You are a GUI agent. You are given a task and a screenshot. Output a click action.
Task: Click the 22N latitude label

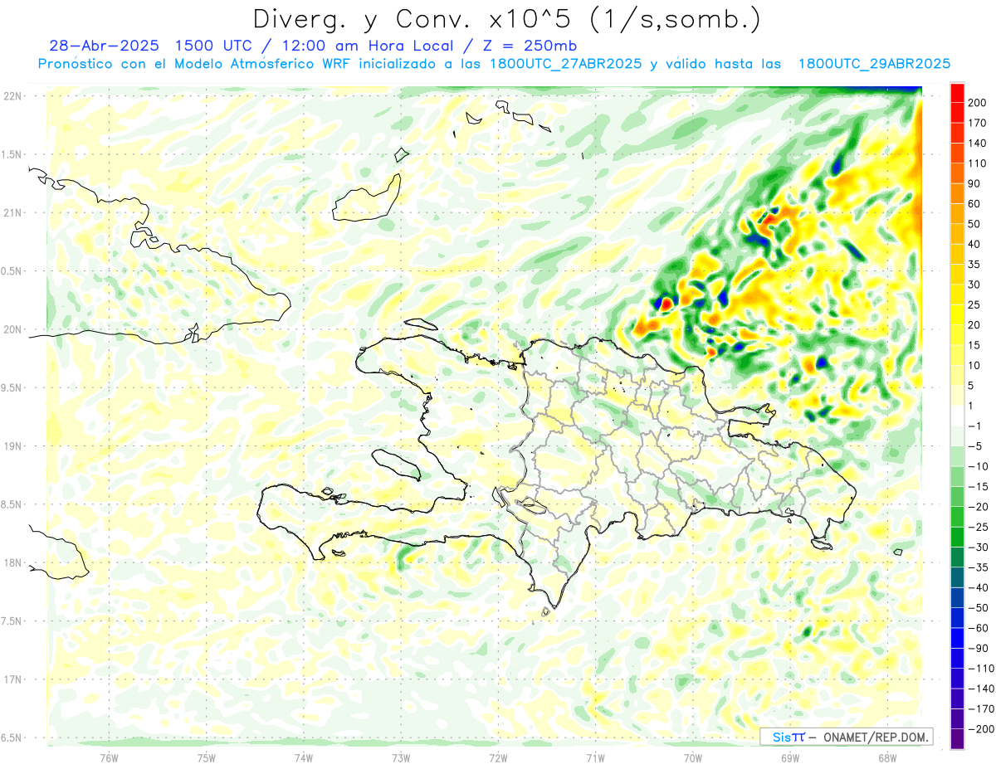[x=12, y=95]
